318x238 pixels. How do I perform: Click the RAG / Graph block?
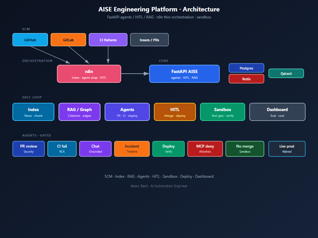(79, 112)
